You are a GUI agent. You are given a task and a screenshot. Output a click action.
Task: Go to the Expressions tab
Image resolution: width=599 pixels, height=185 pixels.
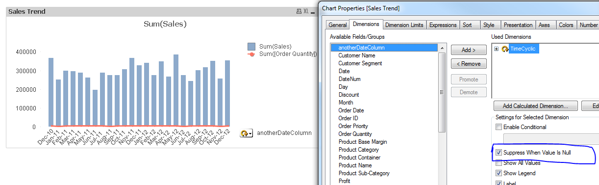point(442,25)
